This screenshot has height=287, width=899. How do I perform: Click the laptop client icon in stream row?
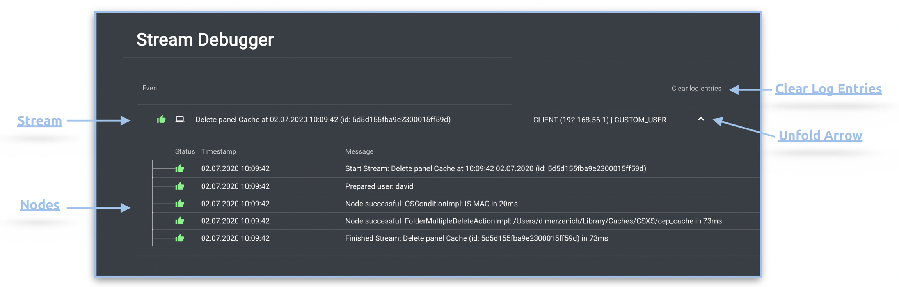[179, 119]
